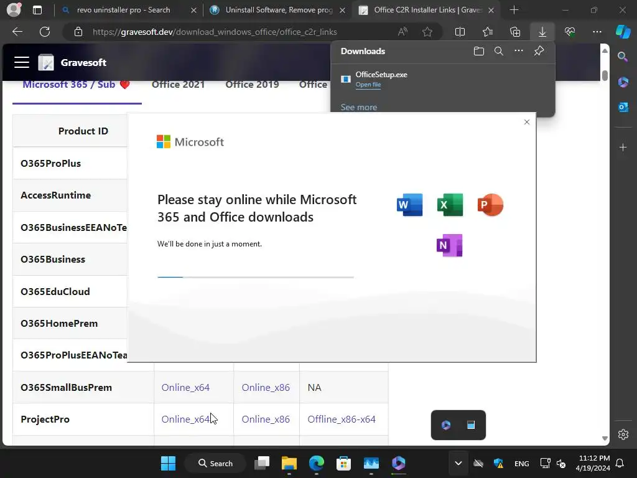Select the AccessRuntime product row
This screenshot has height=478, width=637.
70,195
